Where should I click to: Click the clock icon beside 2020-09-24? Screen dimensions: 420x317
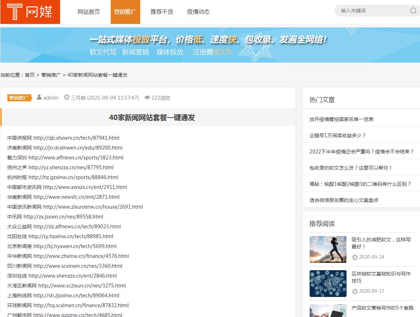(x=355, y=257)
